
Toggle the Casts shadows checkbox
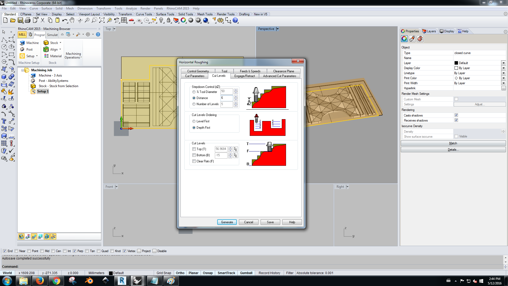pos(456,115)
